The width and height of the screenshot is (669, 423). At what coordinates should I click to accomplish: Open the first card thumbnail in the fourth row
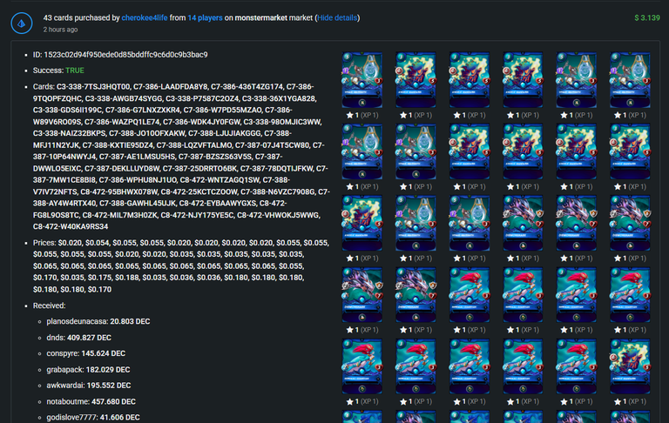[x=362, y=295]
